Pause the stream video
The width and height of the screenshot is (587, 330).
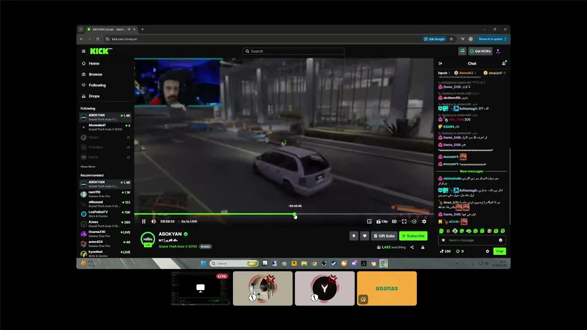point(144,221)
